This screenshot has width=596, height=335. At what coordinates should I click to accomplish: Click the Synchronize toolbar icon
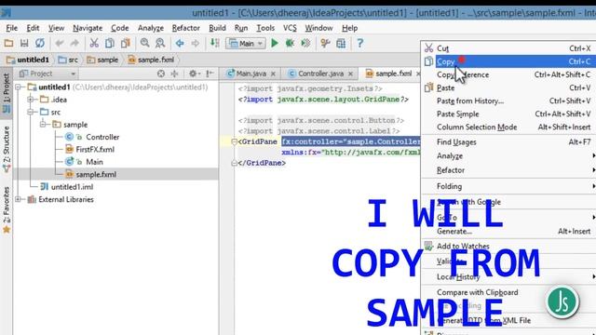(x=39, y=44)
